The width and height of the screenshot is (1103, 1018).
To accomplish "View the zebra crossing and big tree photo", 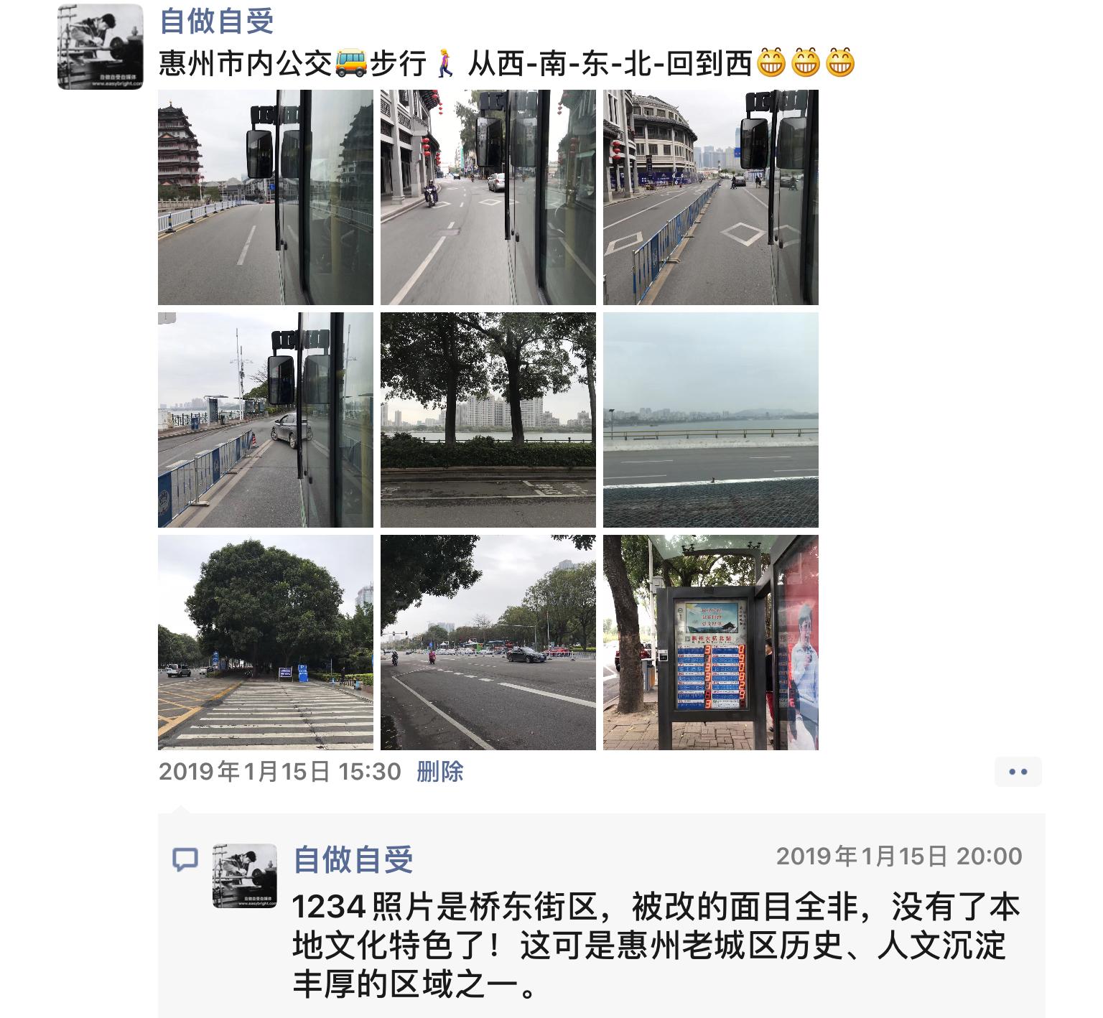I will click(x=266, y=643).
